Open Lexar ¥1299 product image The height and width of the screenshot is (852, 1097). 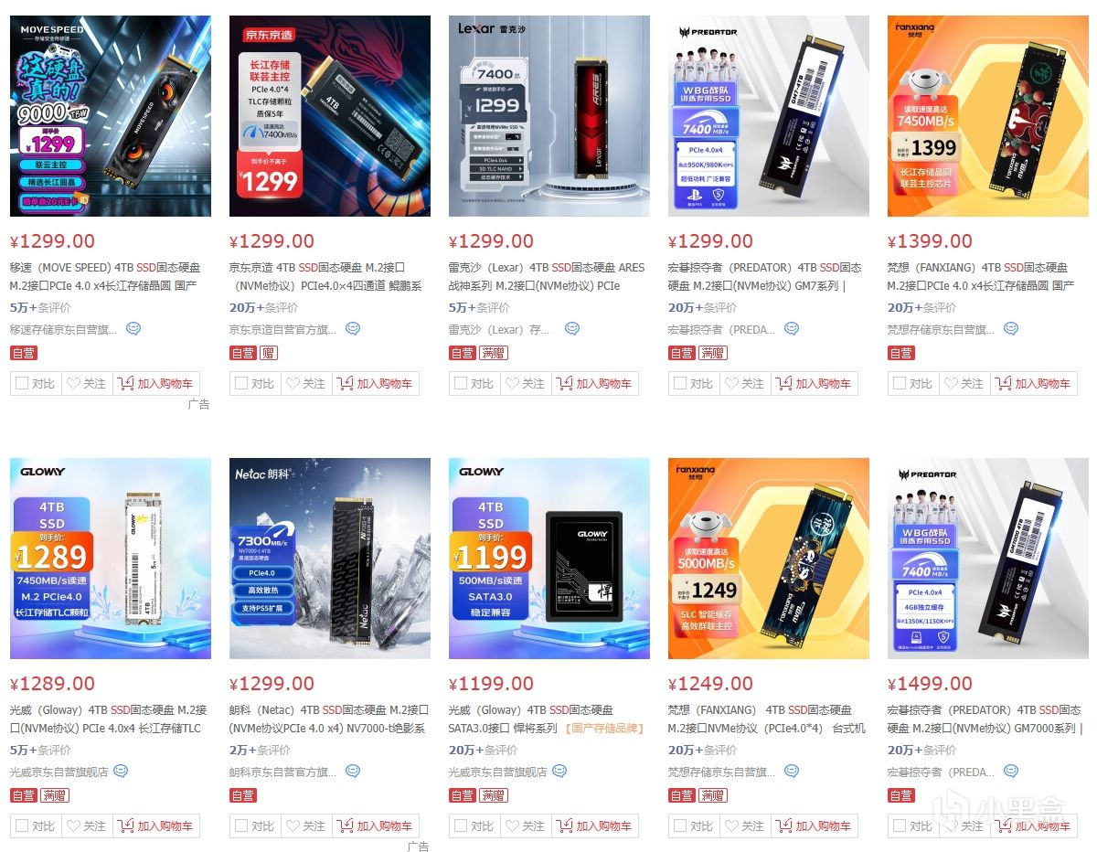pyautogui.click(x=549, y=116)
